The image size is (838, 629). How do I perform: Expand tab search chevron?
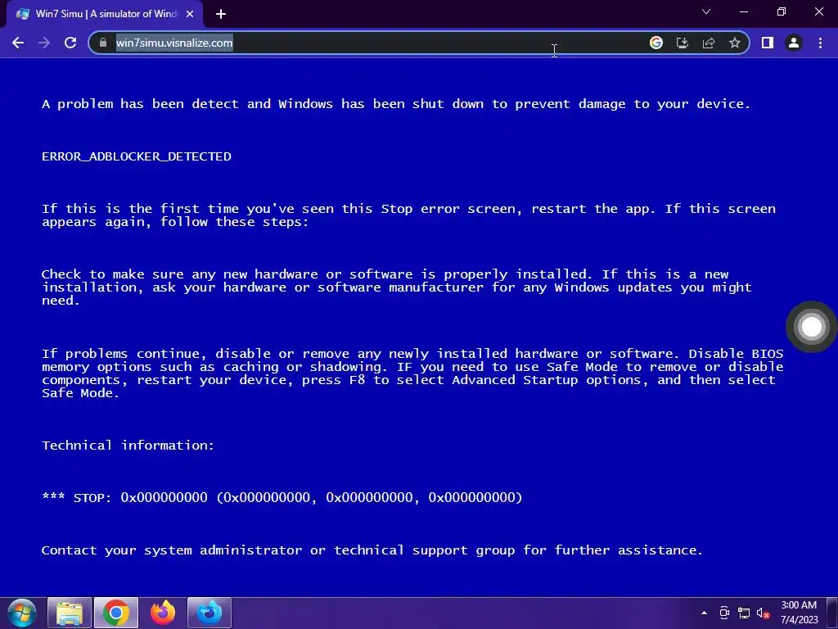[x=706, y=11]
